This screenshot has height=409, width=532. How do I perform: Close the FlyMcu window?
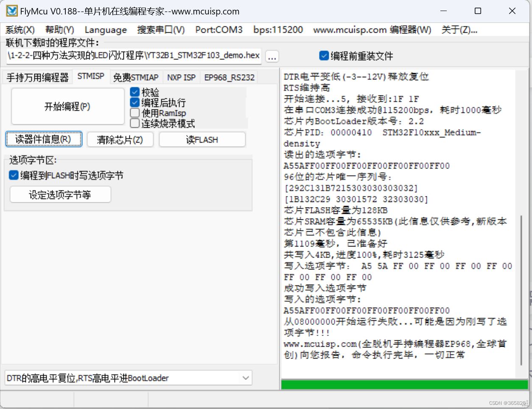[x=512, y=11]
